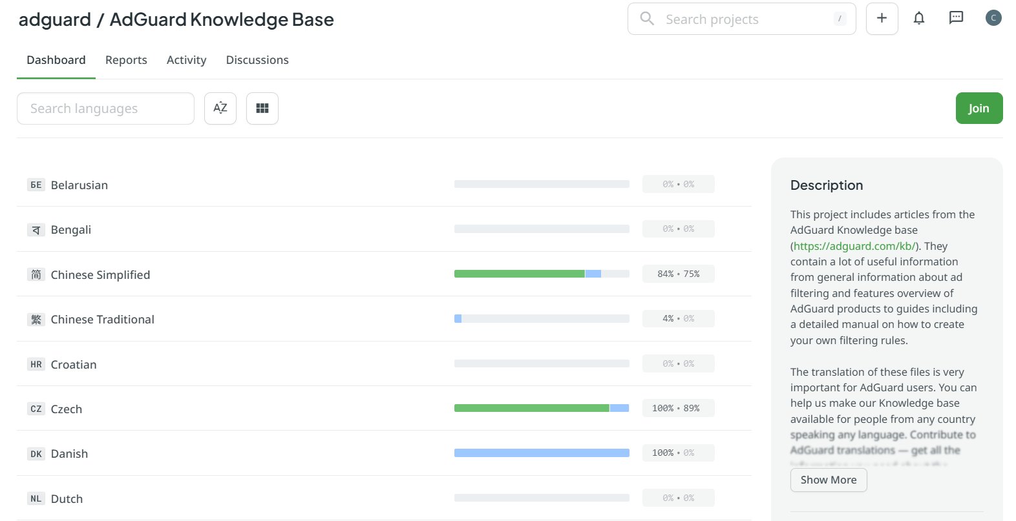The width and height of the screenshot is (1016, 521).
Task: Open the Activity tab
Action: click(186, 60)
